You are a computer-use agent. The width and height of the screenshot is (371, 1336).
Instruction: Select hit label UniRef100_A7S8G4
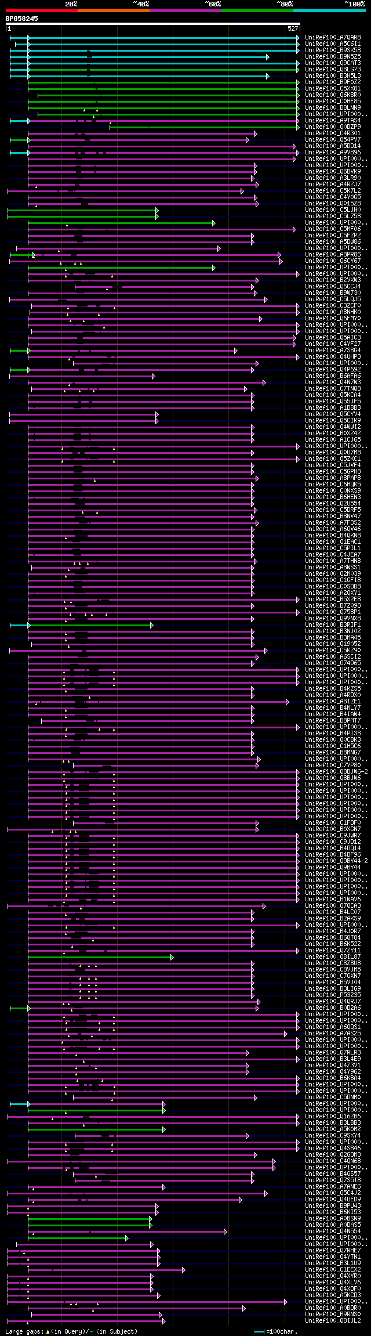pos(333,350)
